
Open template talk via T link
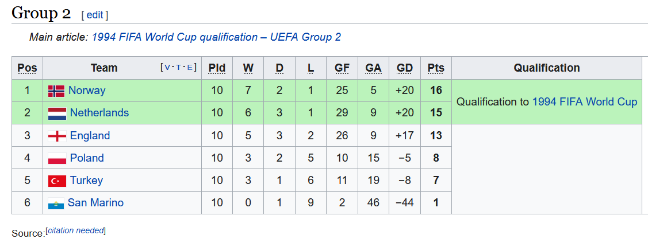click(178, 67)
